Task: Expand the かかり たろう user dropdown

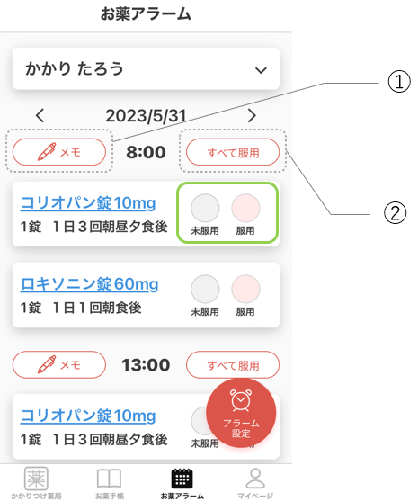Action: click(x=146, y=68)
